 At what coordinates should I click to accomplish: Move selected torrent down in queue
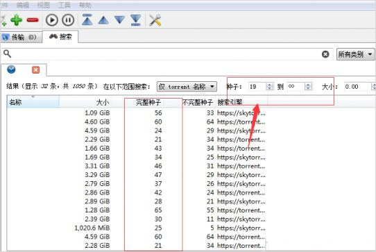pos(119,20)
